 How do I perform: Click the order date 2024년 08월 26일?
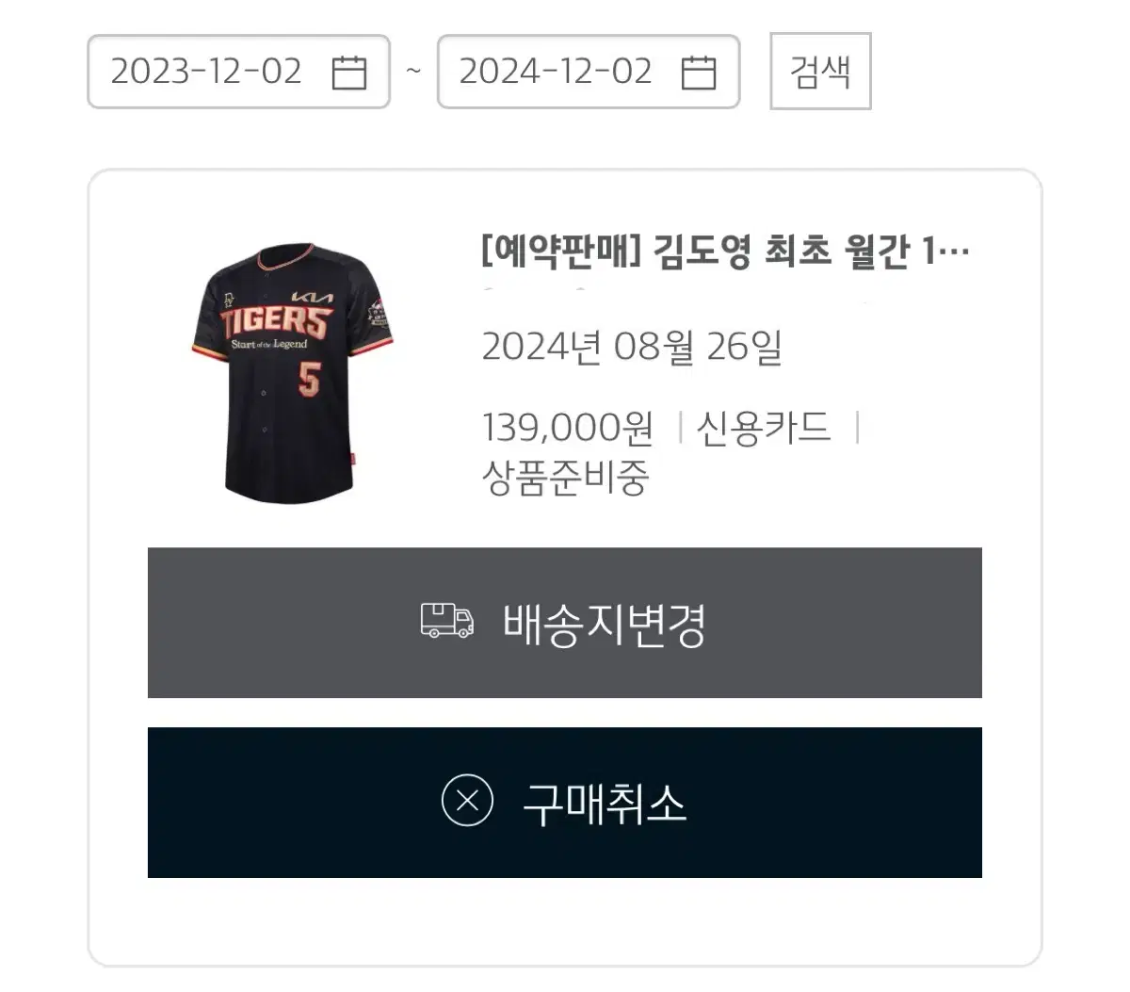(632, 347)
